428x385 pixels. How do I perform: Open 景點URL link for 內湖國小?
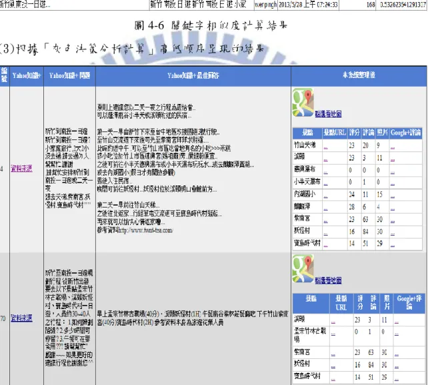[x=325, y=197]
